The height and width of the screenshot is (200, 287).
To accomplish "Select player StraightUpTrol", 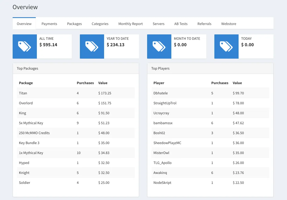I will tap(165, 103).
